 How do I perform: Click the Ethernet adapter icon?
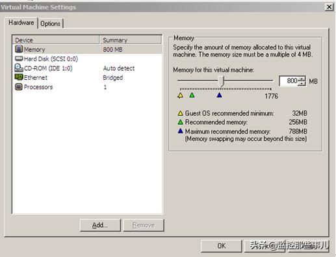coord(19,77)
